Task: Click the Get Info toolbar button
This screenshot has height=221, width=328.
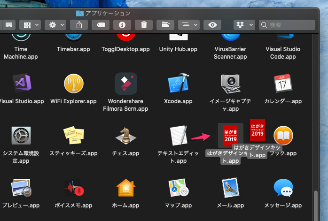Action: (x=122, y=25)
